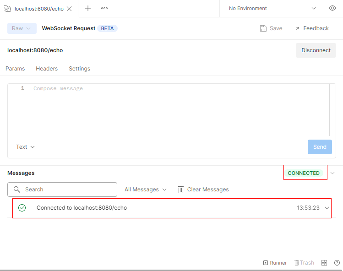343x271 pixels.
Task: Expand the Connected to localhost:8080/echo message
Action: (327, 208)
